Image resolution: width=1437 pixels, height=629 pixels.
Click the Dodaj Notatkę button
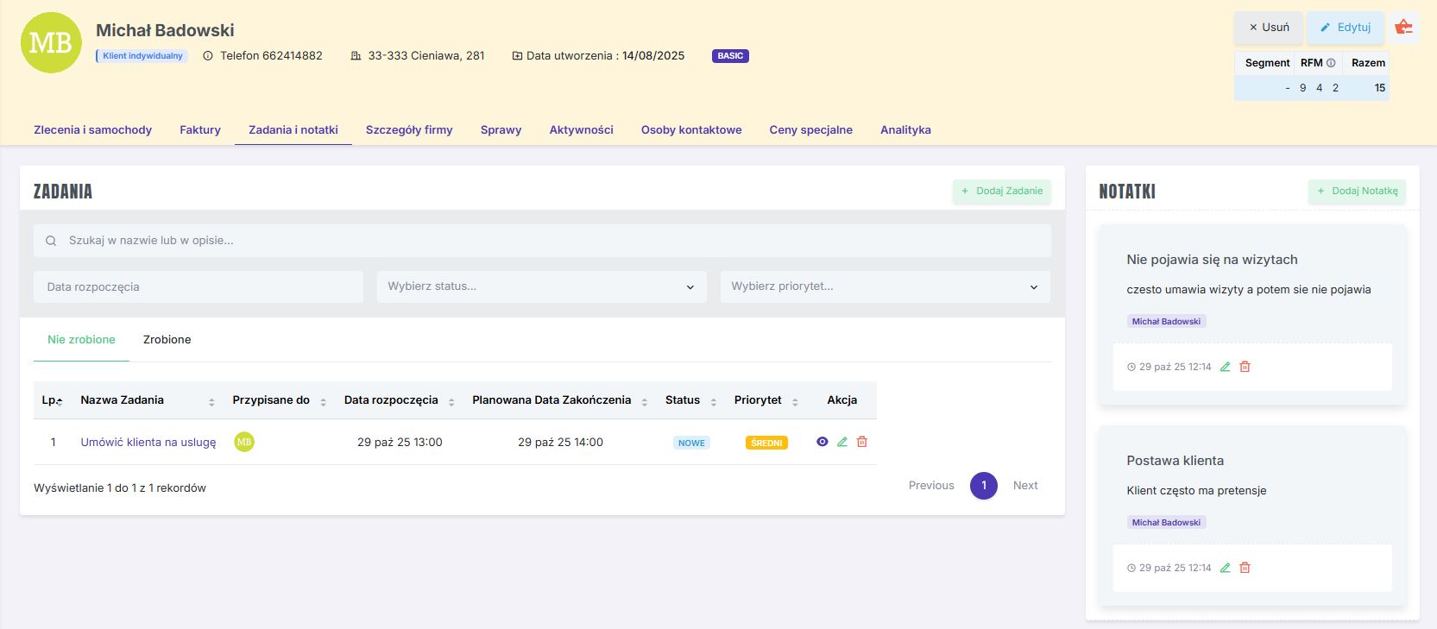click(1357, 192)
